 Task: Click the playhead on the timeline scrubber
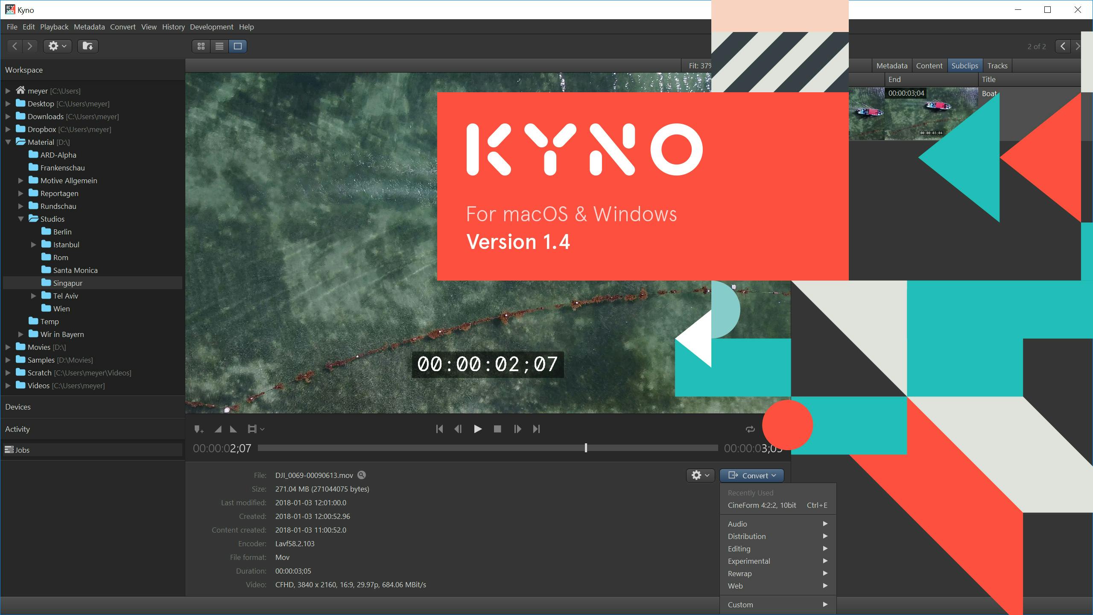point(586,448)
